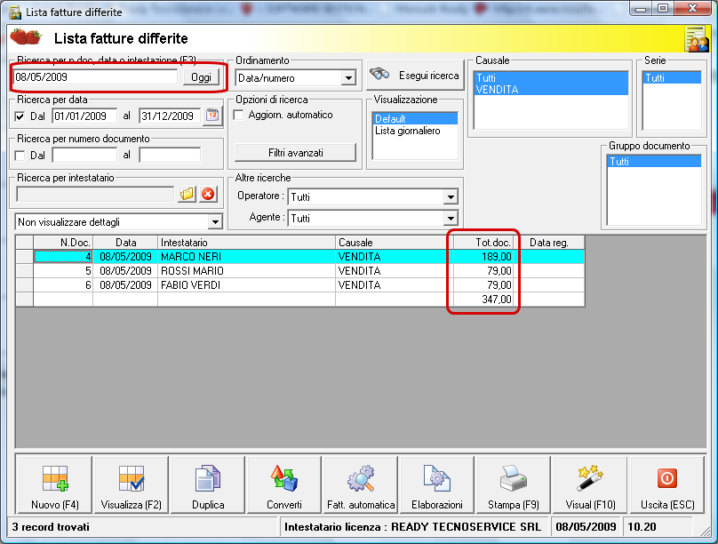Click the 3 record trovati status
This screenshot has width=718, height=544.
click(x=51, y=527)
